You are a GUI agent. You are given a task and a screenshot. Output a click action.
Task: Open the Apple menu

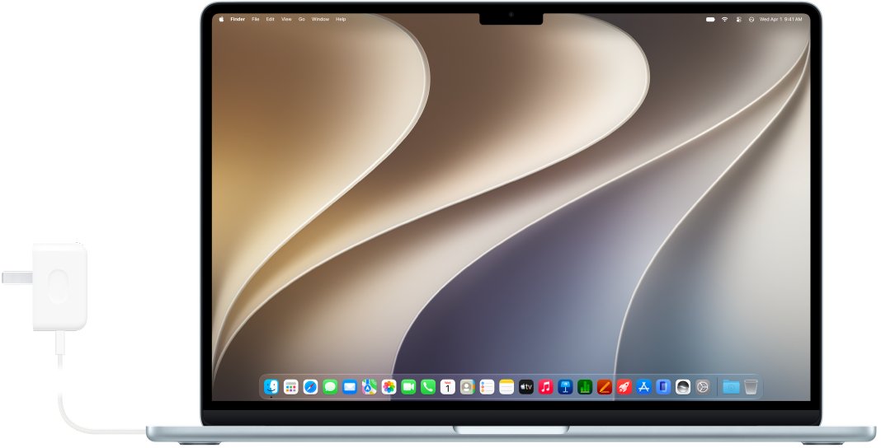[x=221, y=19]
